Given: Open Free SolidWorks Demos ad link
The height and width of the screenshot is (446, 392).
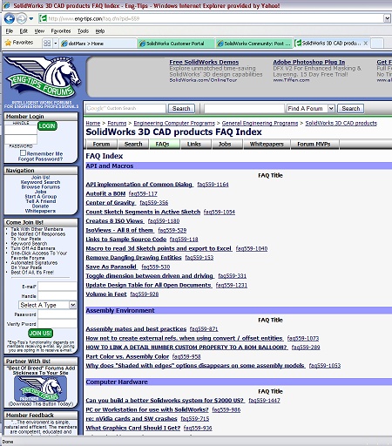Looking at the screenshot, I should pos(204,62).
